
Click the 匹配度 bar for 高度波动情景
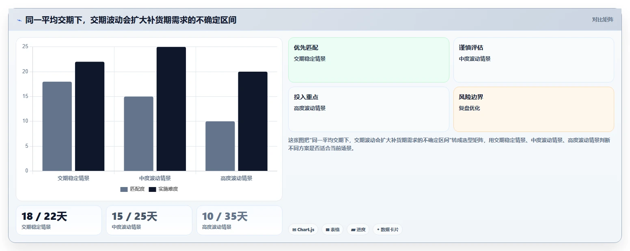pyautogui.click(x=220, y=146)
